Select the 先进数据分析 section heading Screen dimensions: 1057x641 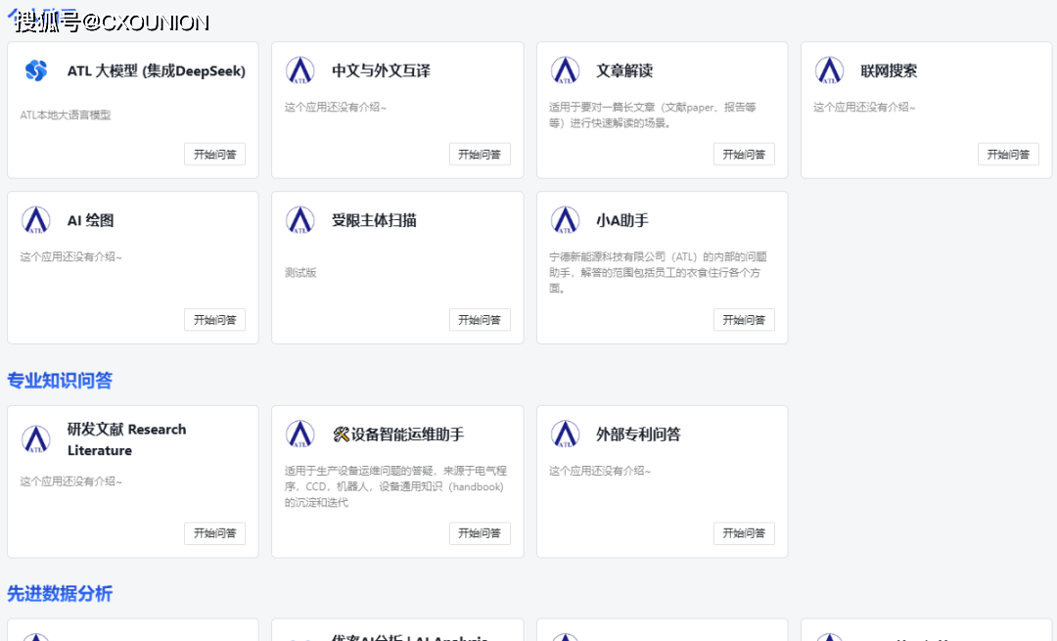pos(60,593)
